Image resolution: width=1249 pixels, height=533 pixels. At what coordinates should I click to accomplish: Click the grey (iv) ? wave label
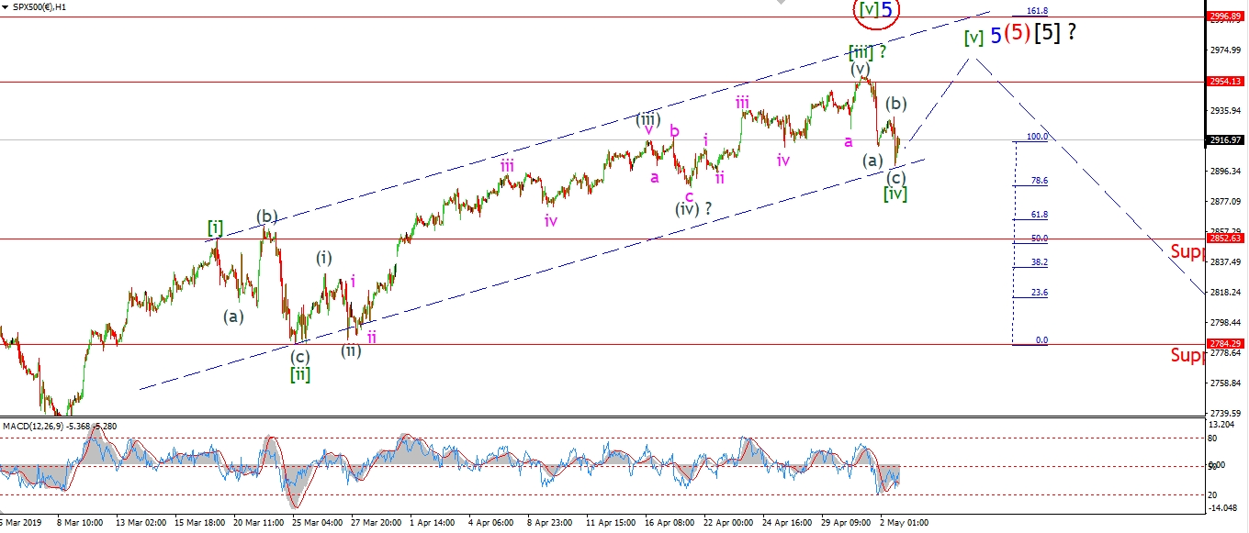coord(695,208)
